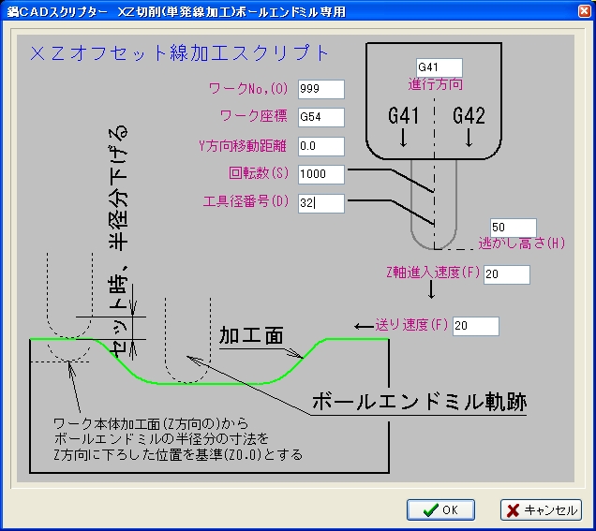The width and height of the screenshot is (596, 531).
Task: Confirm with the OK button
Action: [x=440, y=509]
